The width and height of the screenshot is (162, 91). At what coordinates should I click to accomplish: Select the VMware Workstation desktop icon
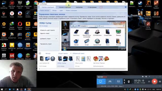click(x=28, y=36)
